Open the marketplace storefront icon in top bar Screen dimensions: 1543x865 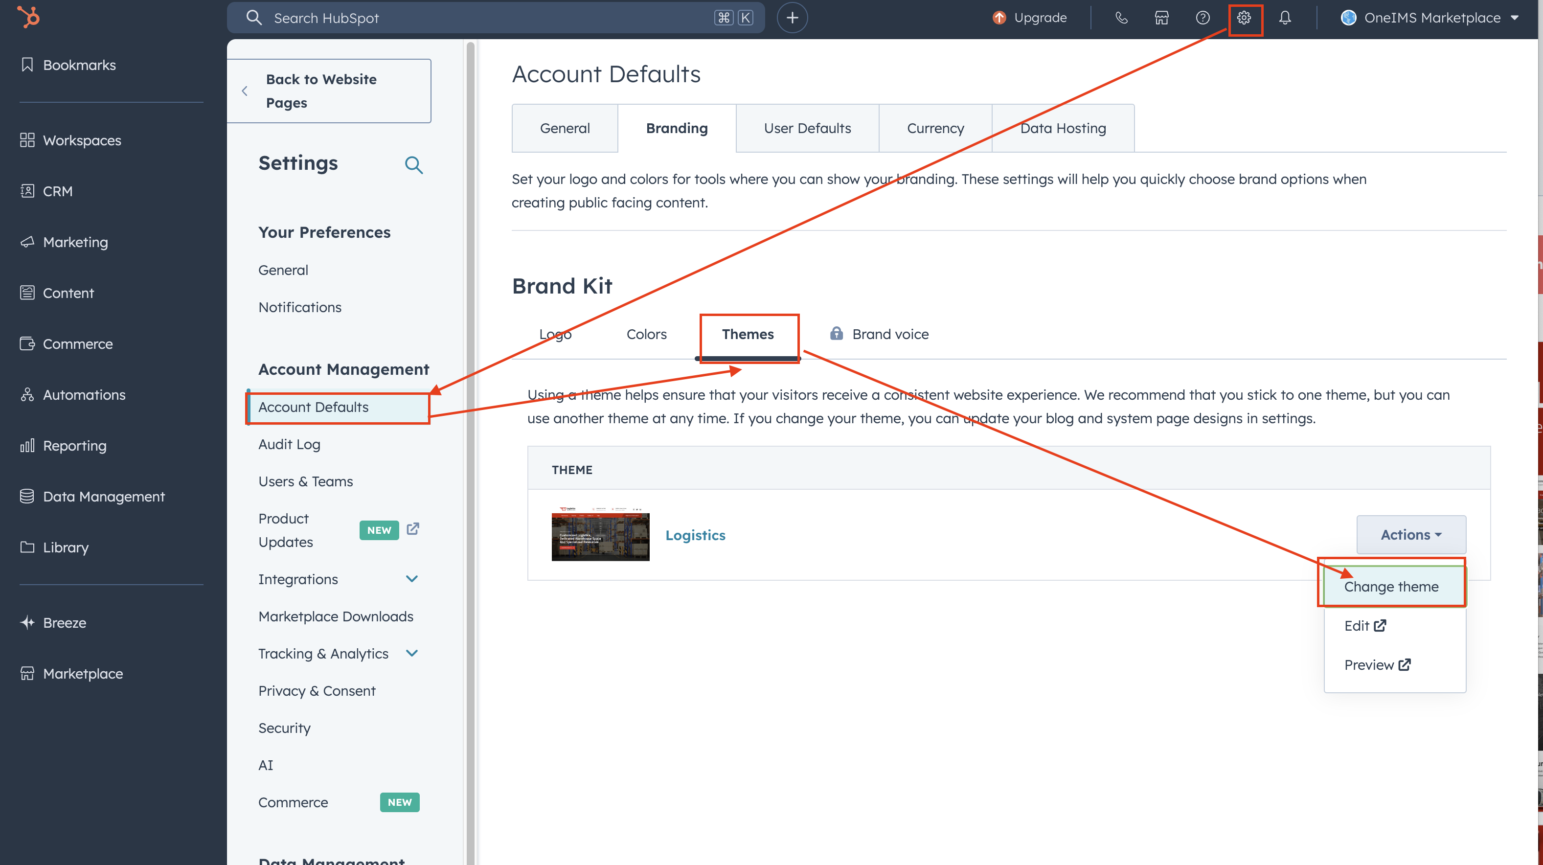pos(1161,18)
